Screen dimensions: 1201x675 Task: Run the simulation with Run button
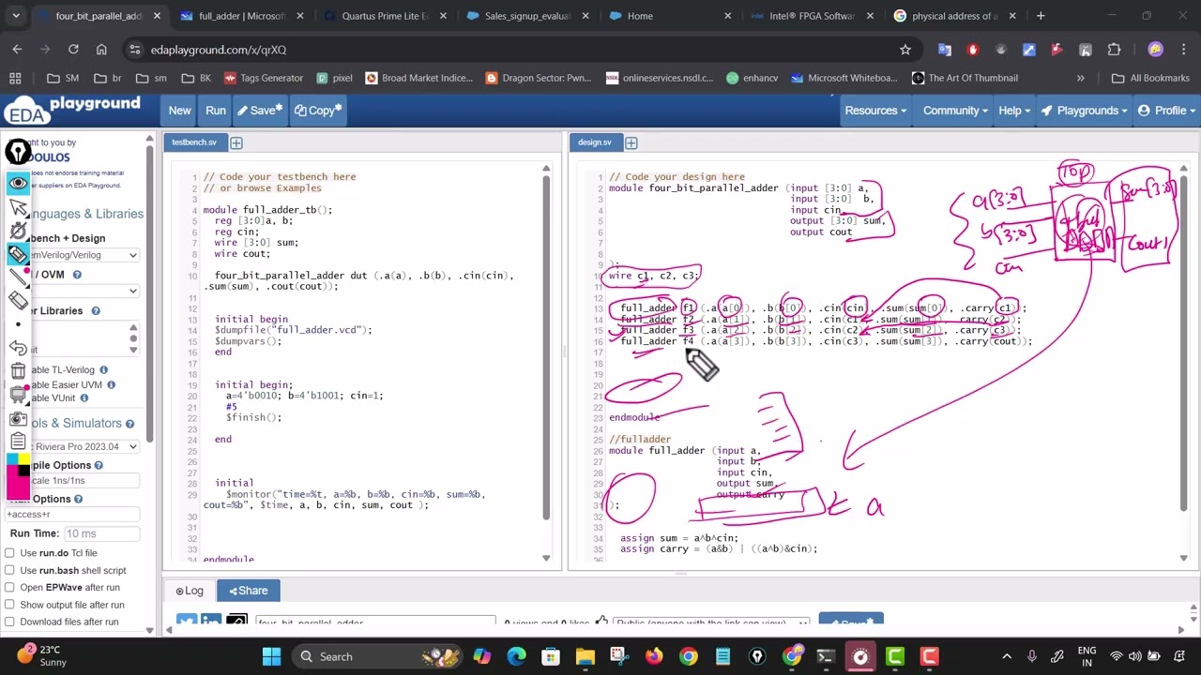(x=216, y=111)
